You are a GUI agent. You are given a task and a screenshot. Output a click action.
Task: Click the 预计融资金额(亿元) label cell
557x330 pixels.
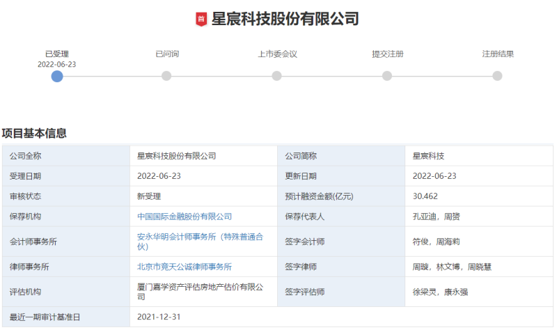click(341, 196)
